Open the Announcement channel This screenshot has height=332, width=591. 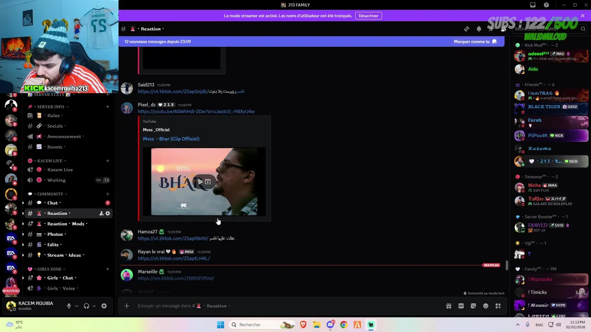point(68,136)
